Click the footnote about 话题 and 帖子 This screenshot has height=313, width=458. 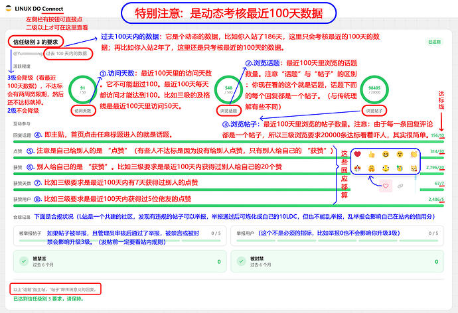pos(55,290)
